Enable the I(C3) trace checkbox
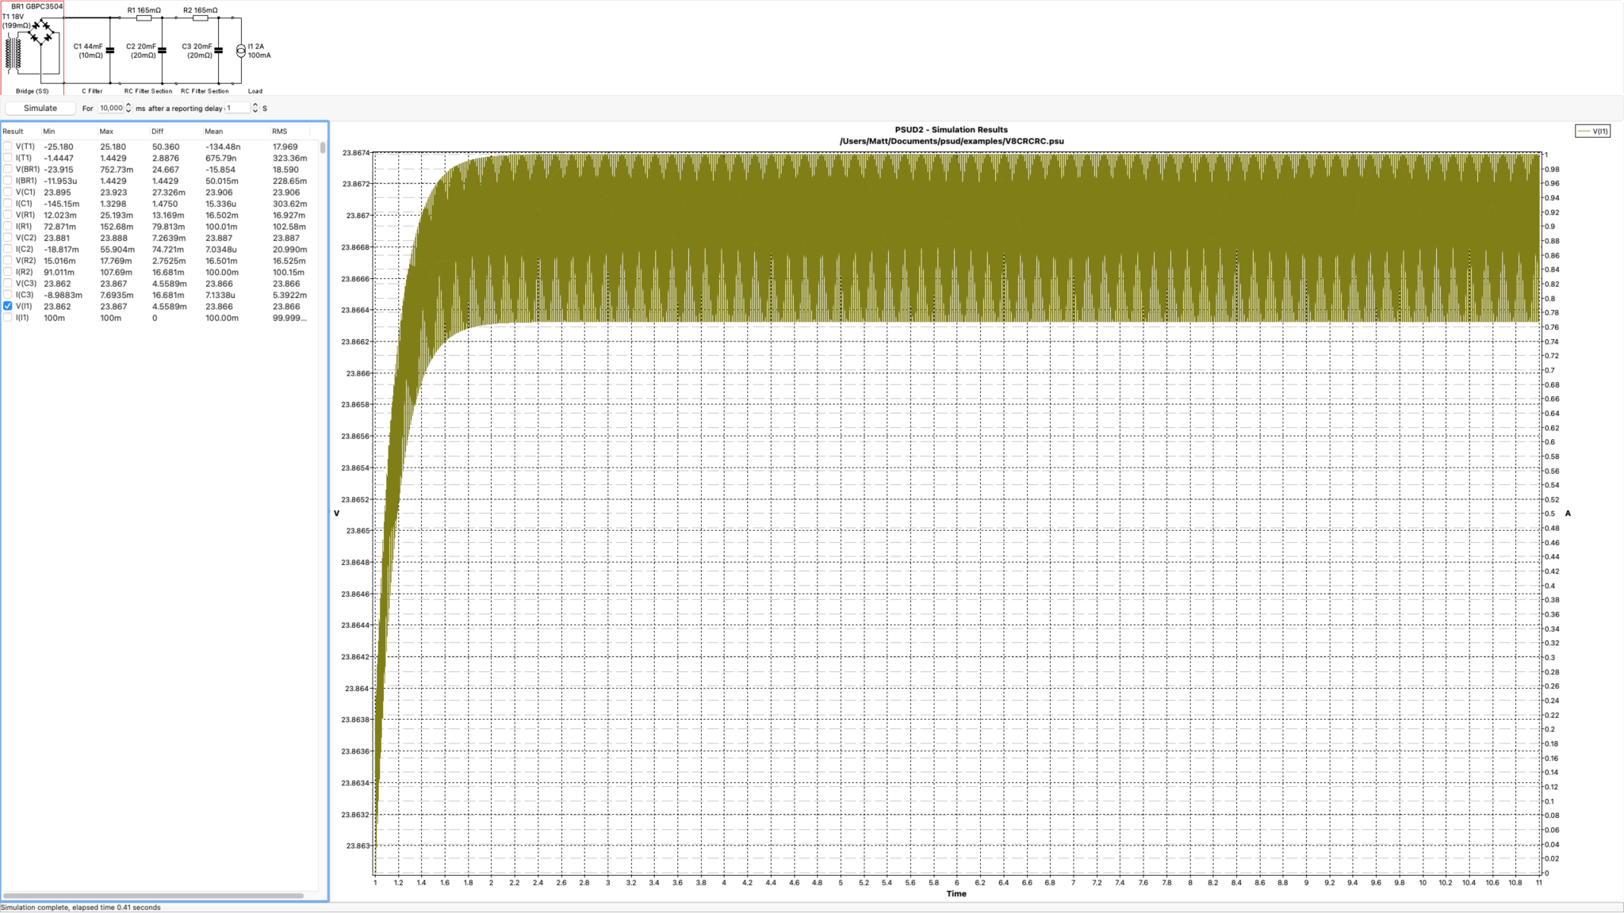 click(x=8, y=295)
